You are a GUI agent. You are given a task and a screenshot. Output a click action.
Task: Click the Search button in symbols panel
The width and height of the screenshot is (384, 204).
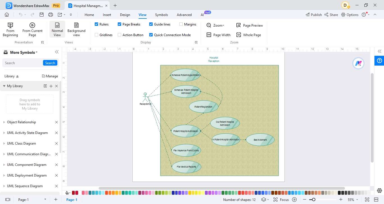pos(50,63)
